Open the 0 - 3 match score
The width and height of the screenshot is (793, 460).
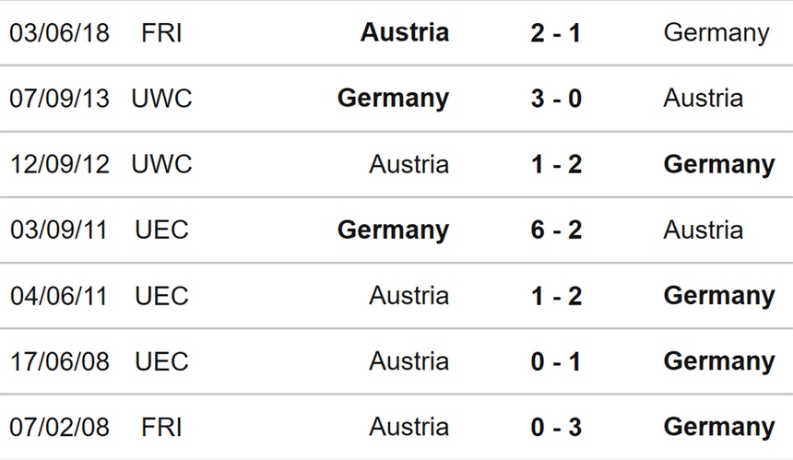pos(556,427)
